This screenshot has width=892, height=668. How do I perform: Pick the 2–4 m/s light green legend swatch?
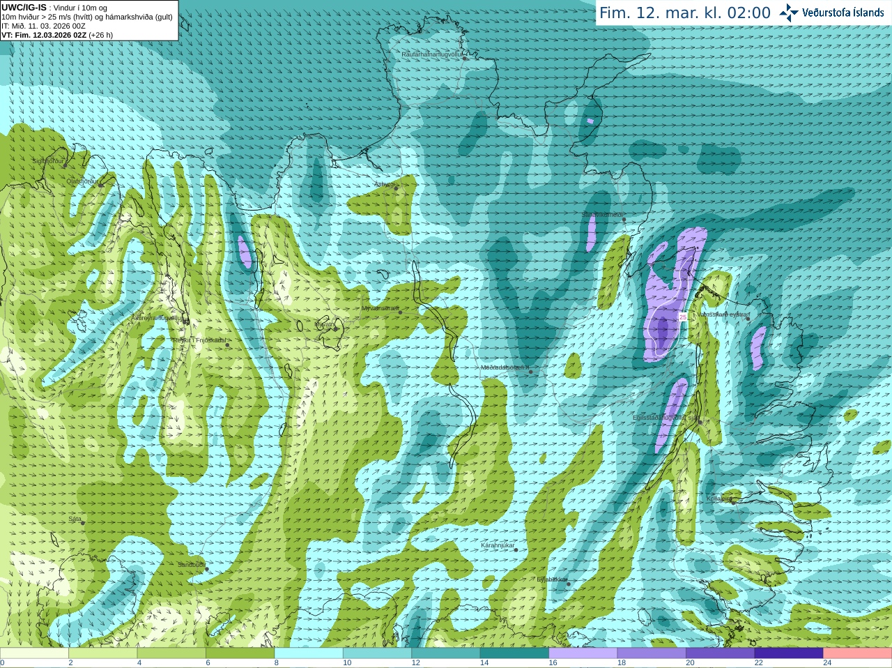[102, 653]
